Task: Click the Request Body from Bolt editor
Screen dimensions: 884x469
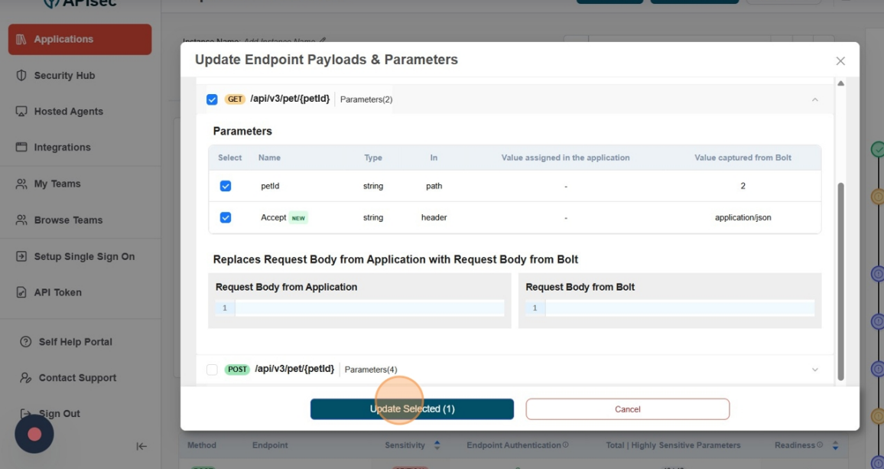Action: [x=679, y=308]
